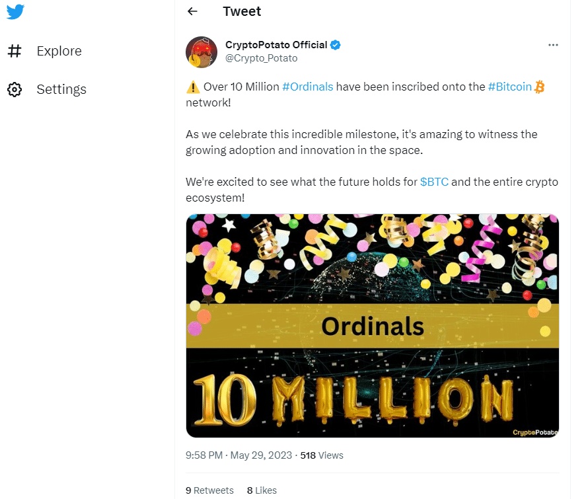586x499 pixels.
Task: Open the Settings menu item
Action: tap(61, 89)
